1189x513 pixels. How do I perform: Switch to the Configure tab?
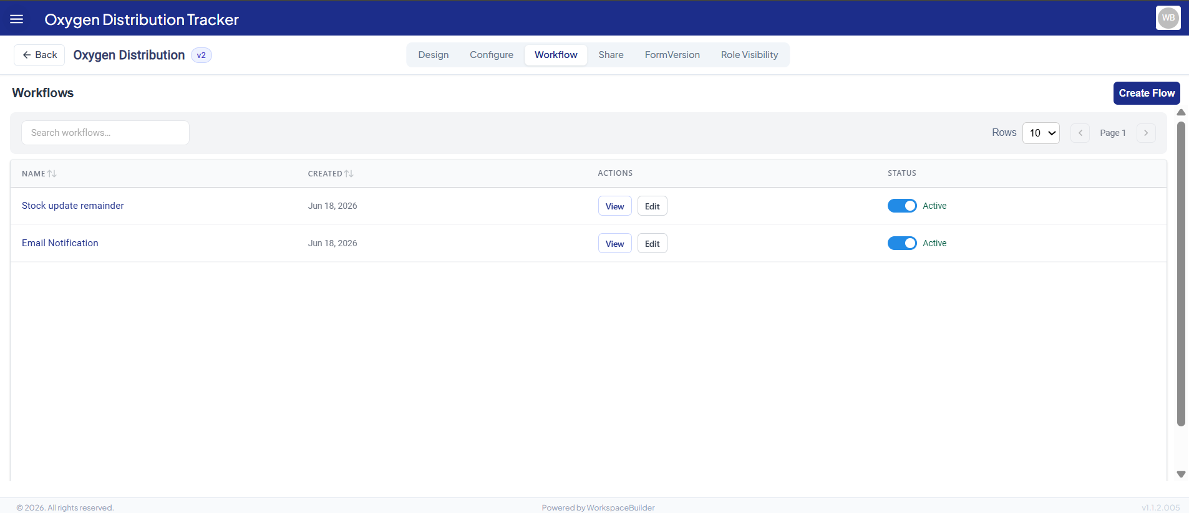[x=492, y=55]
